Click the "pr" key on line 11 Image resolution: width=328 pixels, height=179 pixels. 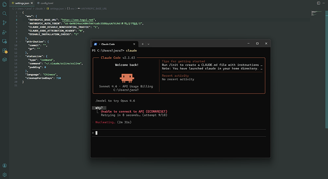(31, 49)
